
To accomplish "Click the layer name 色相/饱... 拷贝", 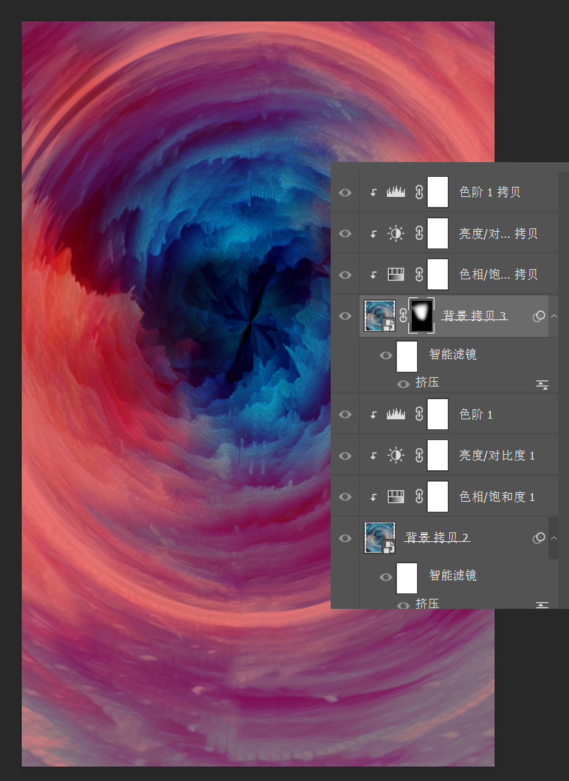I will click(498, 275).
